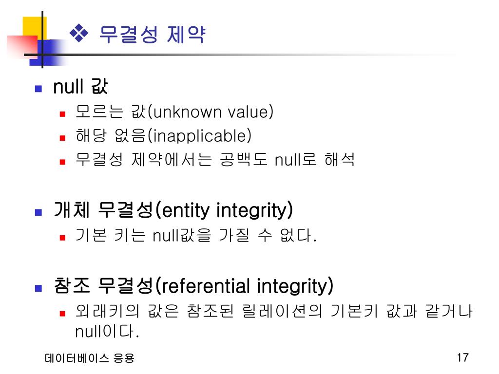Click the red gradient square in the slide decoration

(x=22, y=47)
